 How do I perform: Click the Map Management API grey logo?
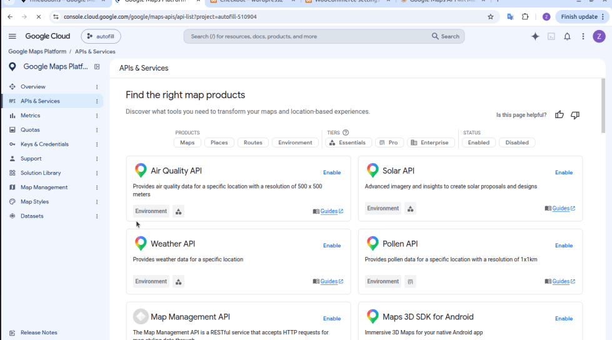click(141, 317)
